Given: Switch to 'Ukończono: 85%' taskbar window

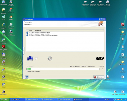Looking at the screenshot, I should 49,99.
